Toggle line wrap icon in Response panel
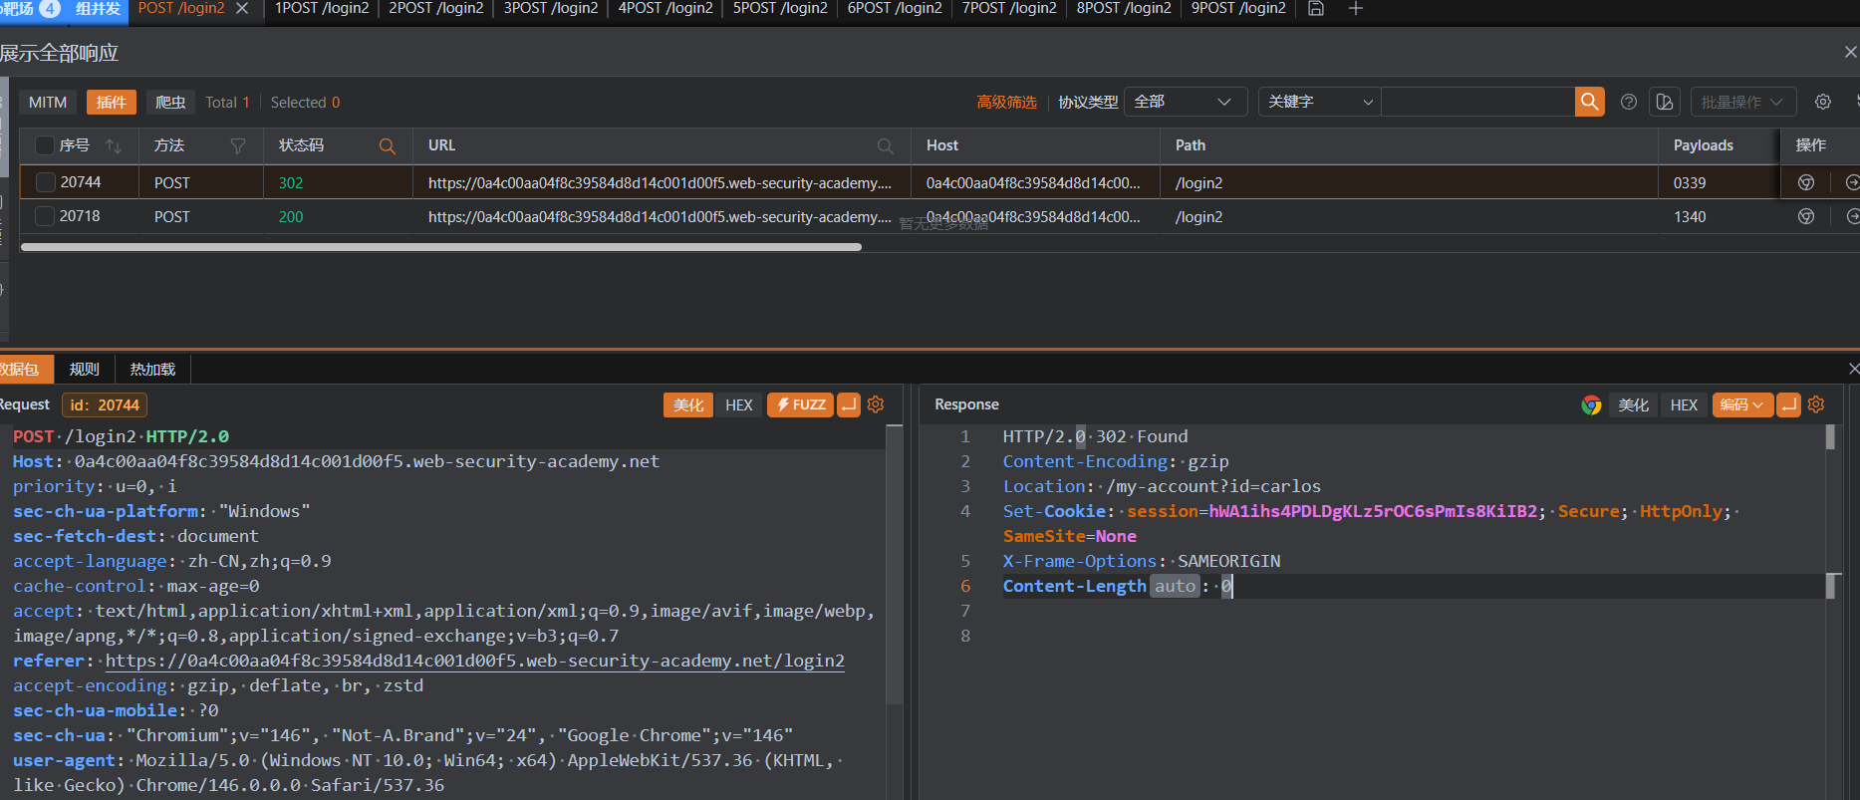Image resolution: width=1860 pixels, height=800 pixels. click(x=1789, y=404)
